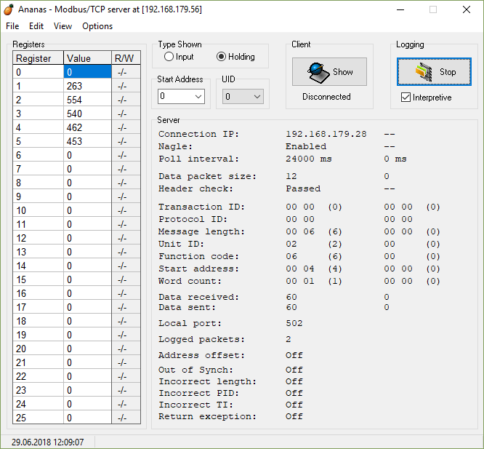
Task: Minimize the Ananas window
Action: point(400,9)
